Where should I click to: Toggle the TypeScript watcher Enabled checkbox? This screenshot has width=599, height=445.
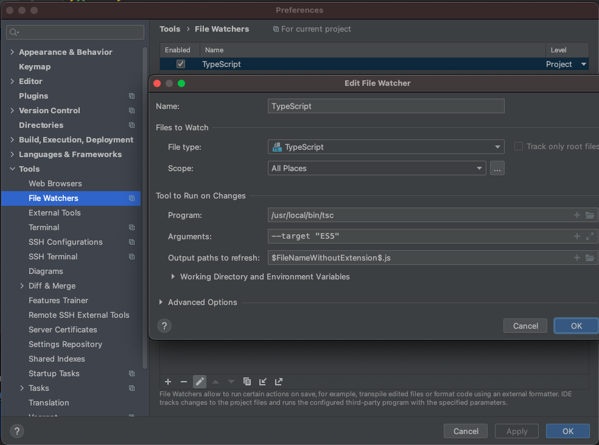pos(181,64)
